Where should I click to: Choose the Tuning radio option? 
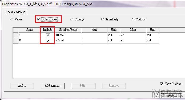pyautogui.click(x=72, y=19)
